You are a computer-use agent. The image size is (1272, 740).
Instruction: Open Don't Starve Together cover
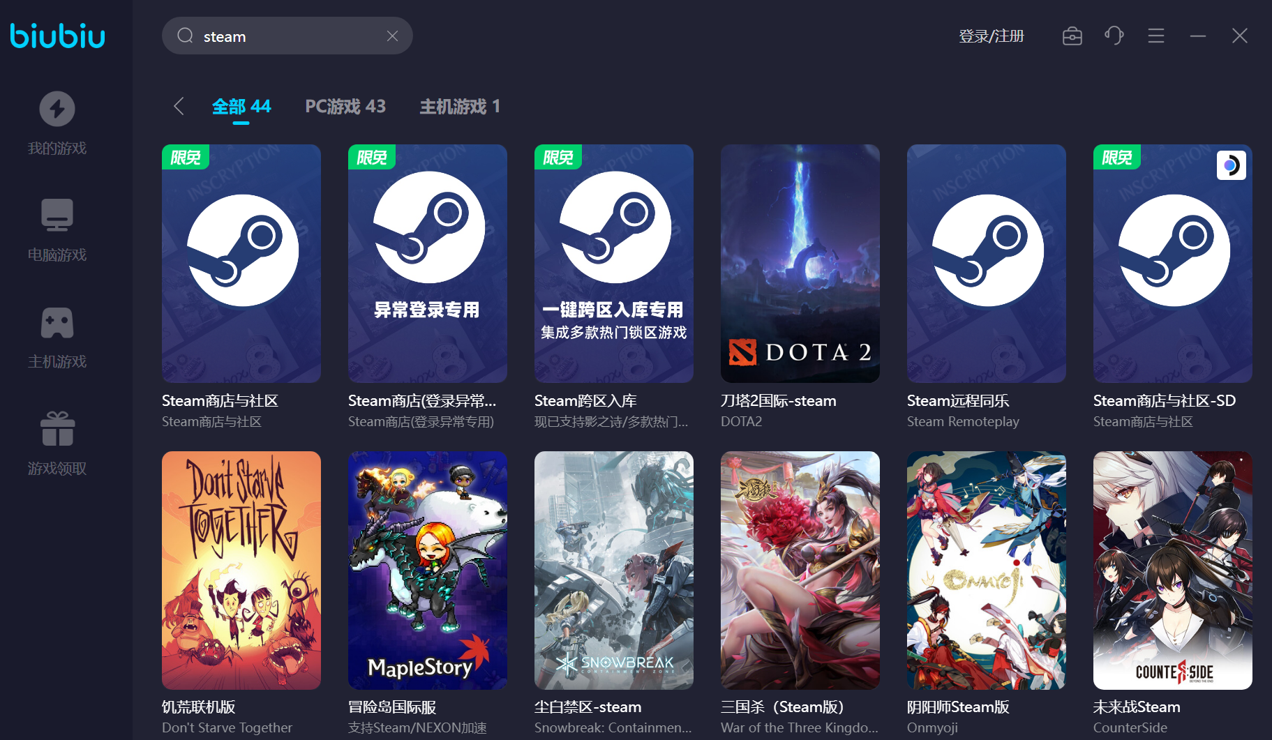click(x=241, y=571)
